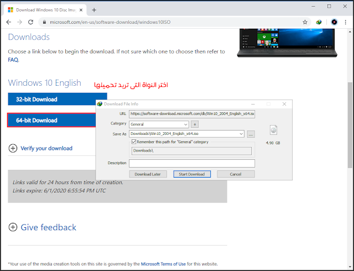Click the Downloads heading
Image resolution: width=354 pixels, height=271 pixels.
(x=29, y=37)
